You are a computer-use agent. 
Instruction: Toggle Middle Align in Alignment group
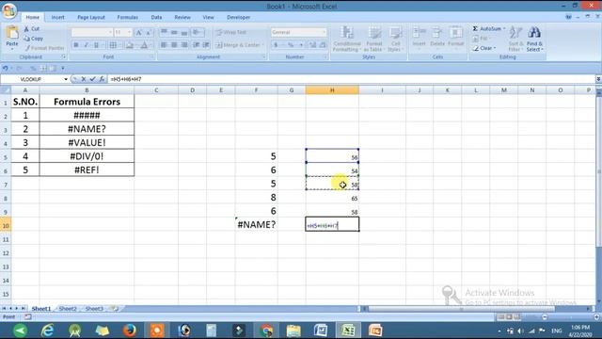(174, 32)
